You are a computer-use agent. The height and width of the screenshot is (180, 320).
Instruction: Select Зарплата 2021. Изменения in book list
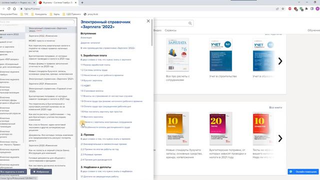[x=43, y=84]
